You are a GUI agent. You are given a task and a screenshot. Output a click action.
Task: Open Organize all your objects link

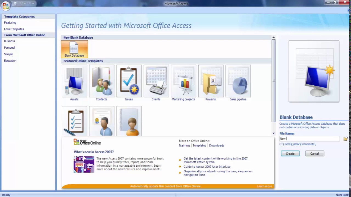pyautogui.click(x=218, y=173)
